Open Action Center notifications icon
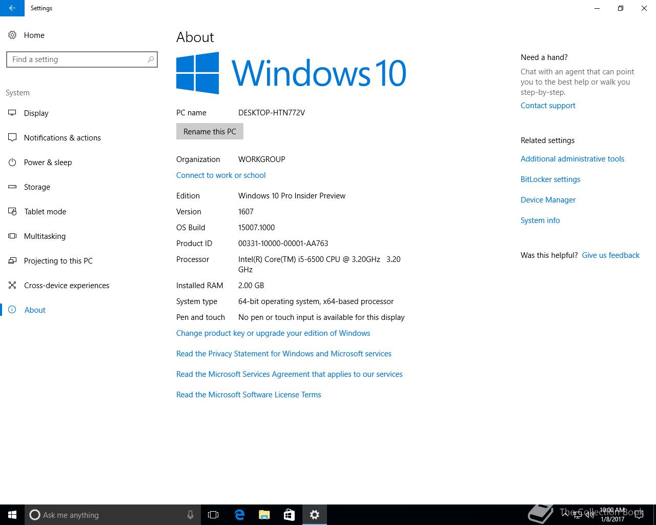Image resolution: width=656 pixels, height=525 pixels. pyautogui.click(x=640, y=515)
